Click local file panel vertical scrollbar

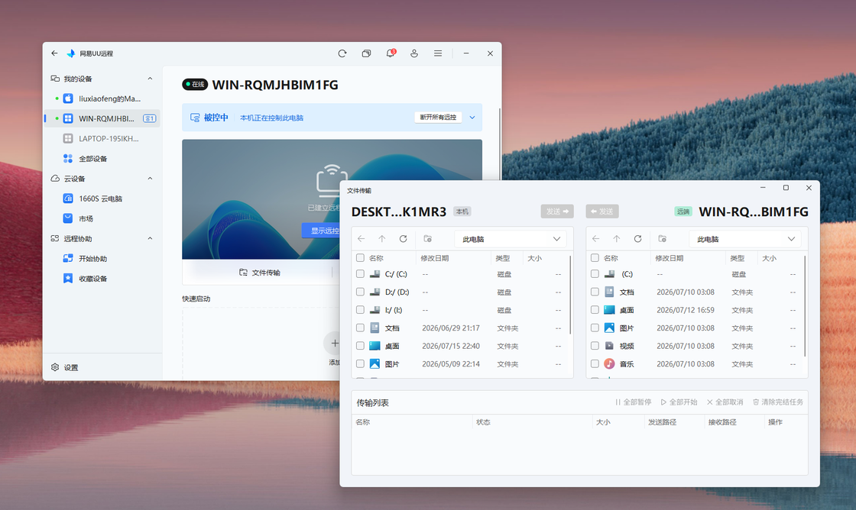point(570,295)
